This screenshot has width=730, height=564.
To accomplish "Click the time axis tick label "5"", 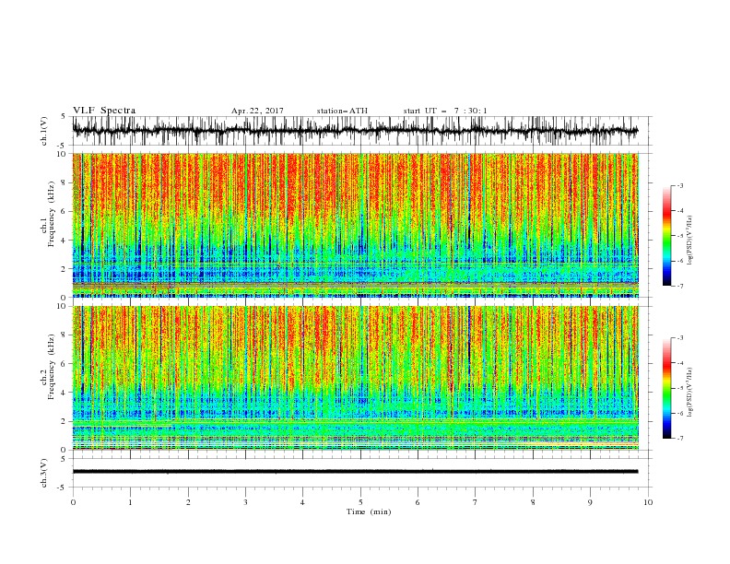I will click(x=360, y=502).
